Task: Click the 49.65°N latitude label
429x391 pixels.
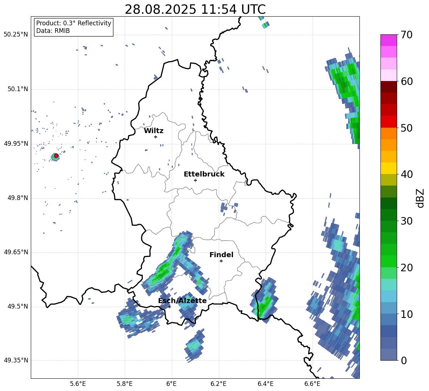Action: [16, 252]
